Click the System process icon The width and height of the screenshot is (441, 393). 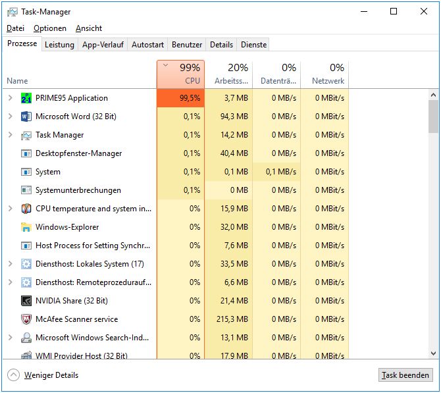coord(26,172)
